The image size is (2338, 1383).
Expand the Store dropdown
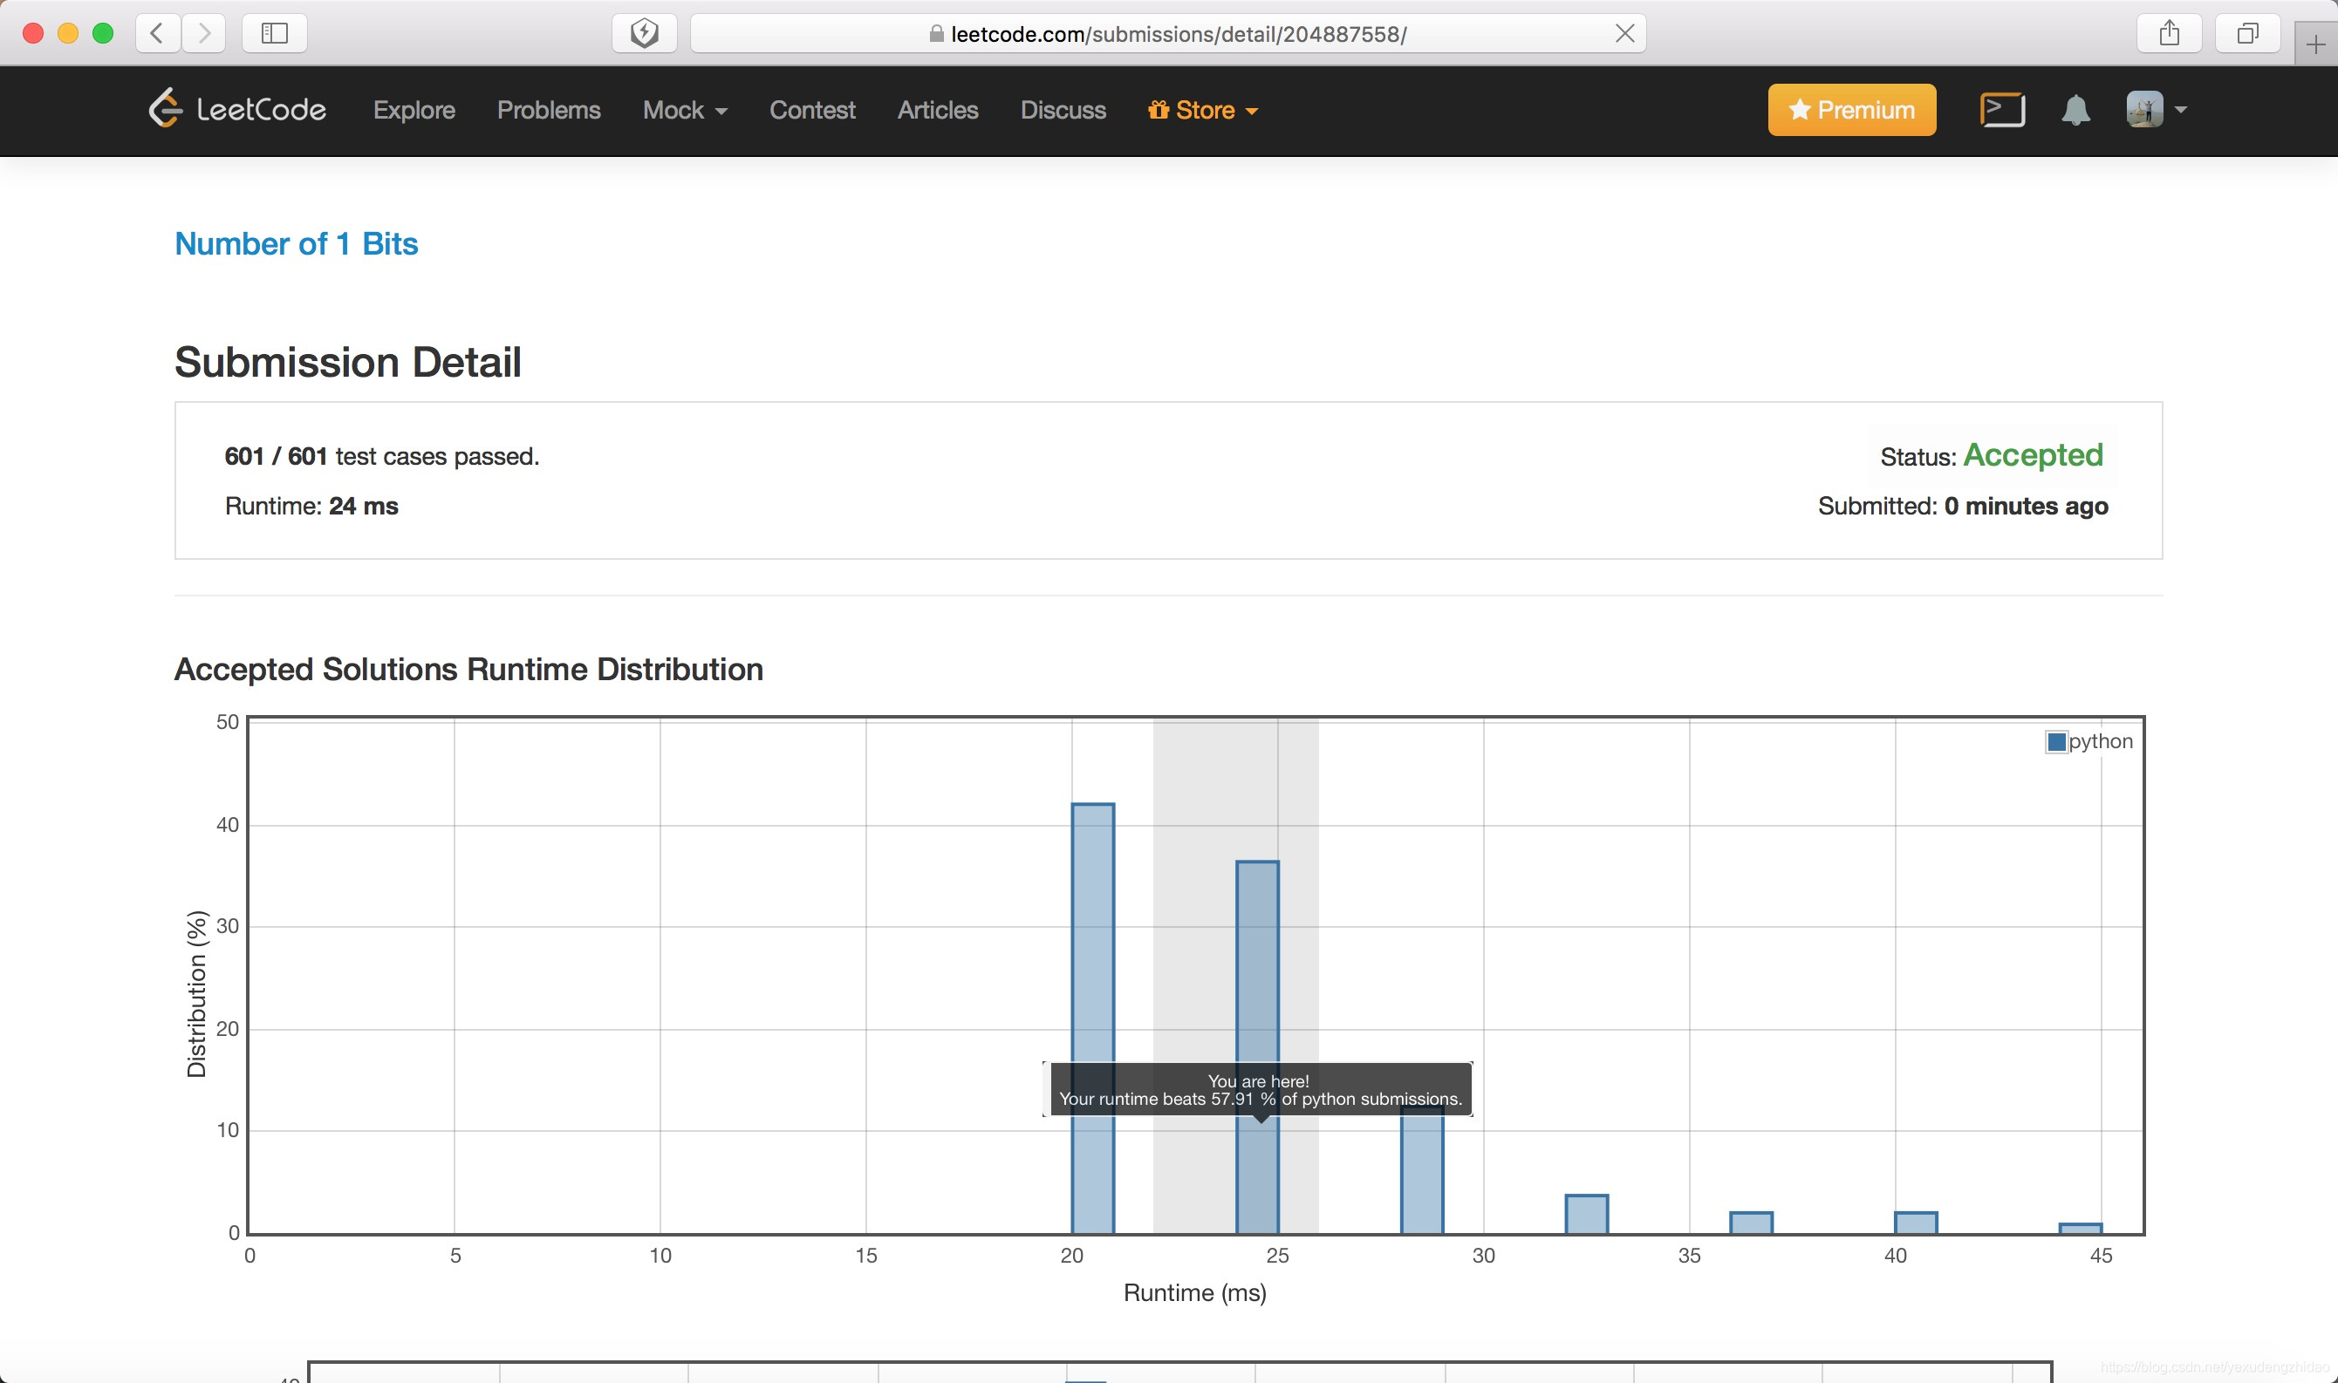click(x=1202, y=111)
